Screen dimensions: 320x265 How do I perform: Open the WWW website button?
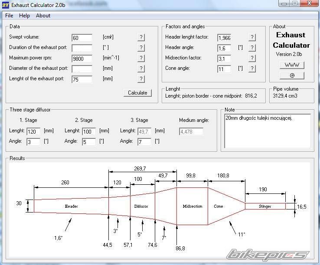click(292, 65)
